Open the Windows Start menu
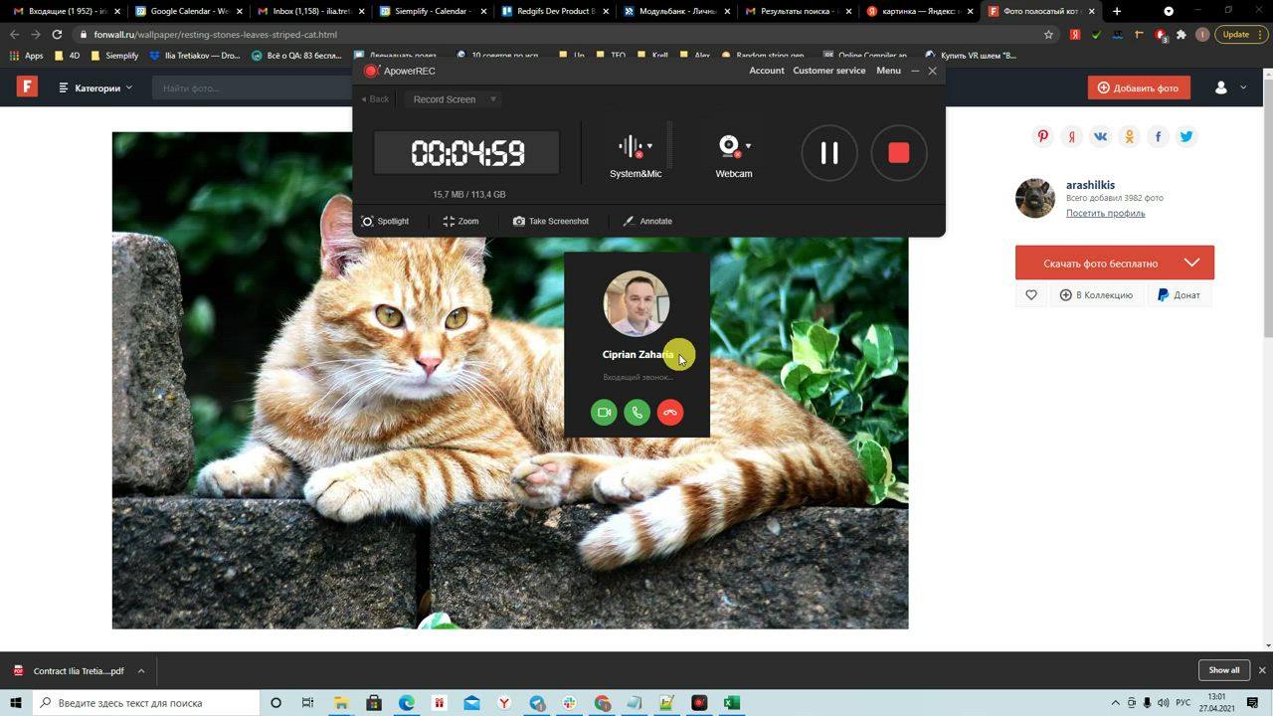This screenshot has width=1273, height=716. (x=15, y=703)
